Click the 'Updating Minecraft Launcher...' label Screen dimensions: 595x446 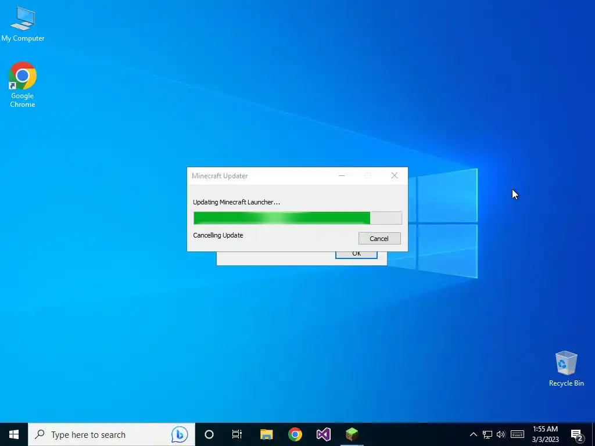(236, 202)
